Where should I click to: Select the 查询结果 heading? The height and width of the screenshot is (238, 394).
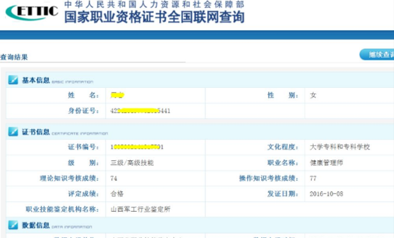tap(14, 57)
